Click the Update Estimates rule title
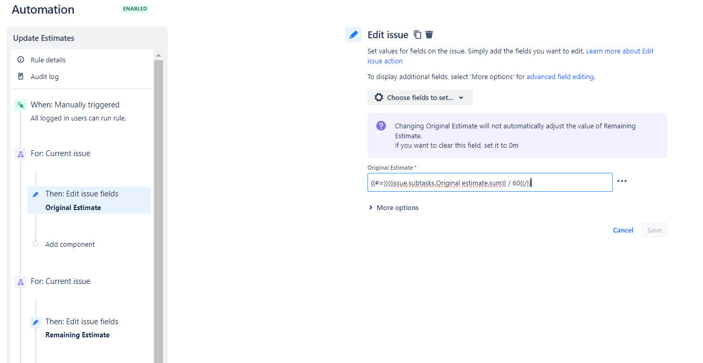Screen dimensions: 703x363 point(44,38)
